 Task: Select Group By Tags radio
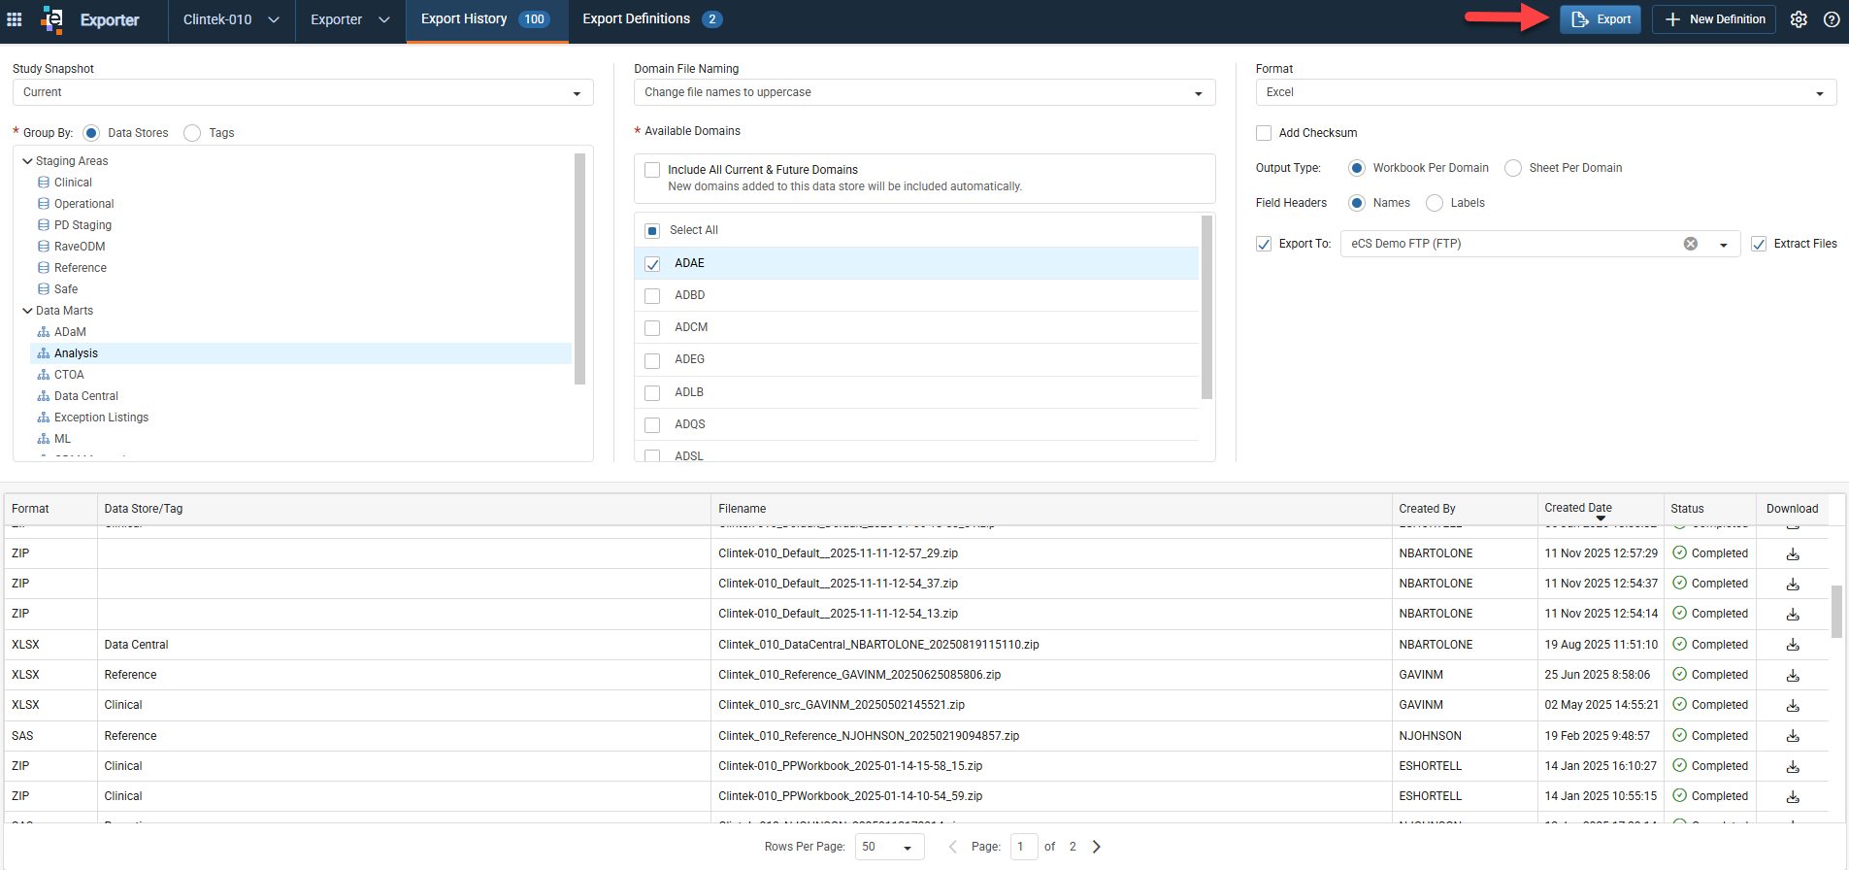pos(192,133)
